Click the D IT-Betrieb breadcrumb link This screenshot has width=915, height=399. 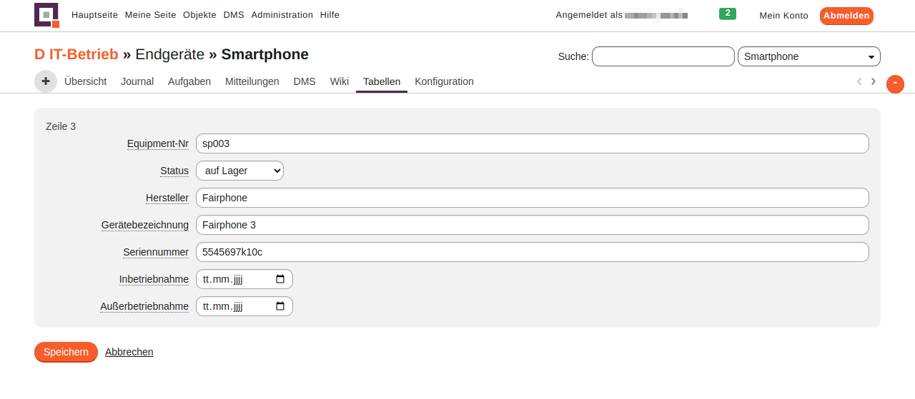(76, 54)
